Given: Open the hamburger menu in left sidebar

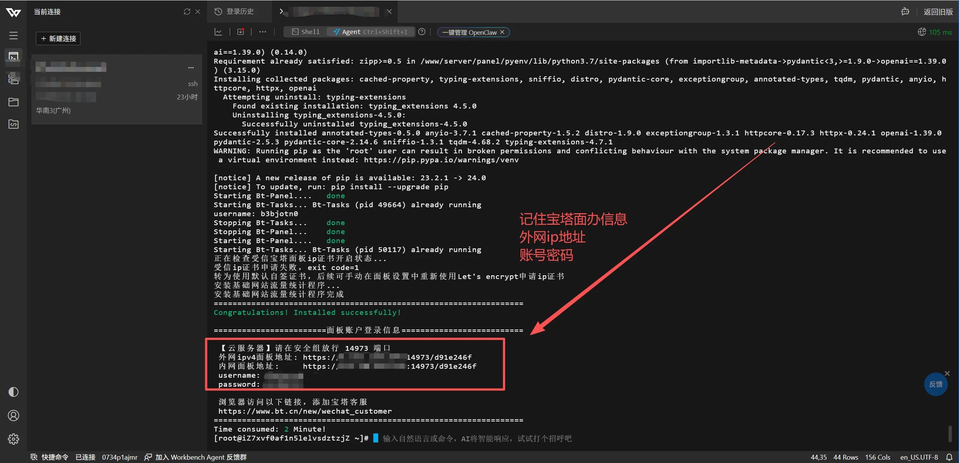Looking at the screenshot, I should [x=13, y=36].
